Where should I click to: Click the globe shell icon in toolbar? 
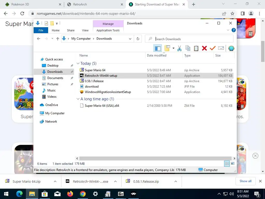coord(231,48)
